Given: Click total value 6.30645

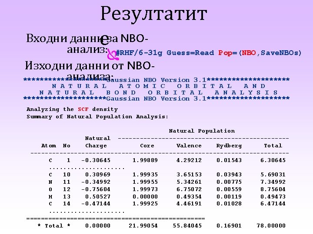Looking at the screenshot, I should [273, 160].
